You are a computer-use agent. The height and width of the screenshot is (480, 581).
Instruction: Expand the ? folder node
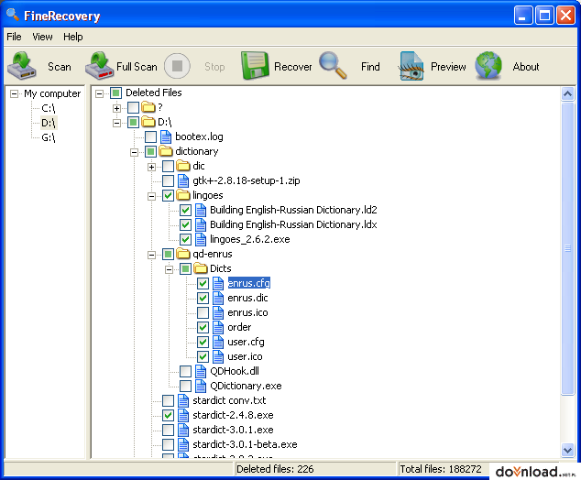(116, 108)
